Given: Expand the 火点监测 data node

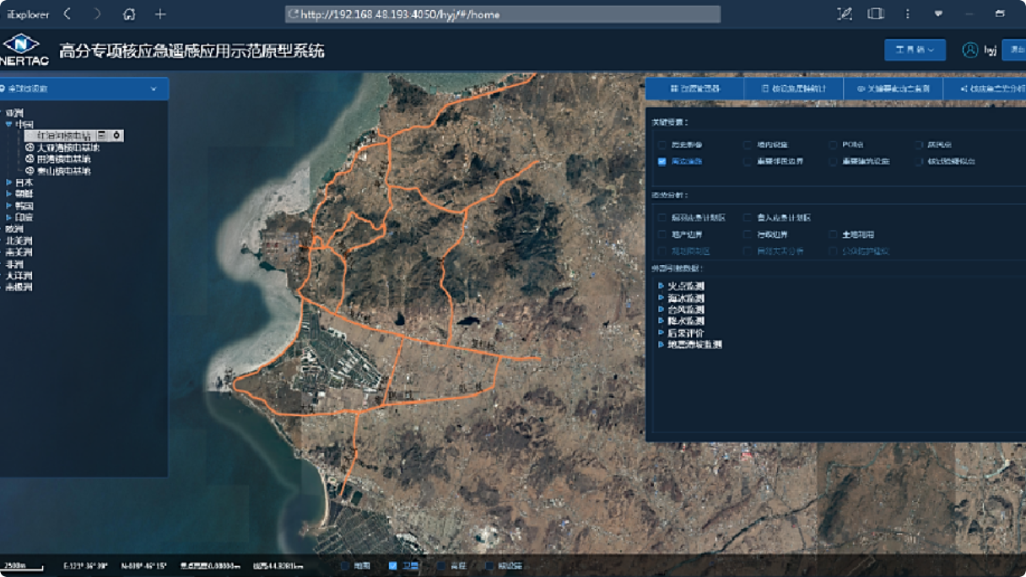Looking at the screenshot, I should 661,286.
